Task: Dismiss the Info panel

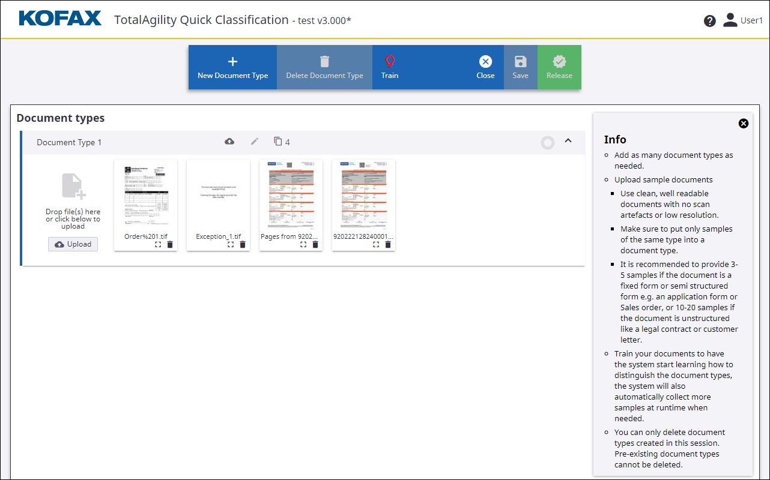Action: pyautogui.click(x=744, y=123)
